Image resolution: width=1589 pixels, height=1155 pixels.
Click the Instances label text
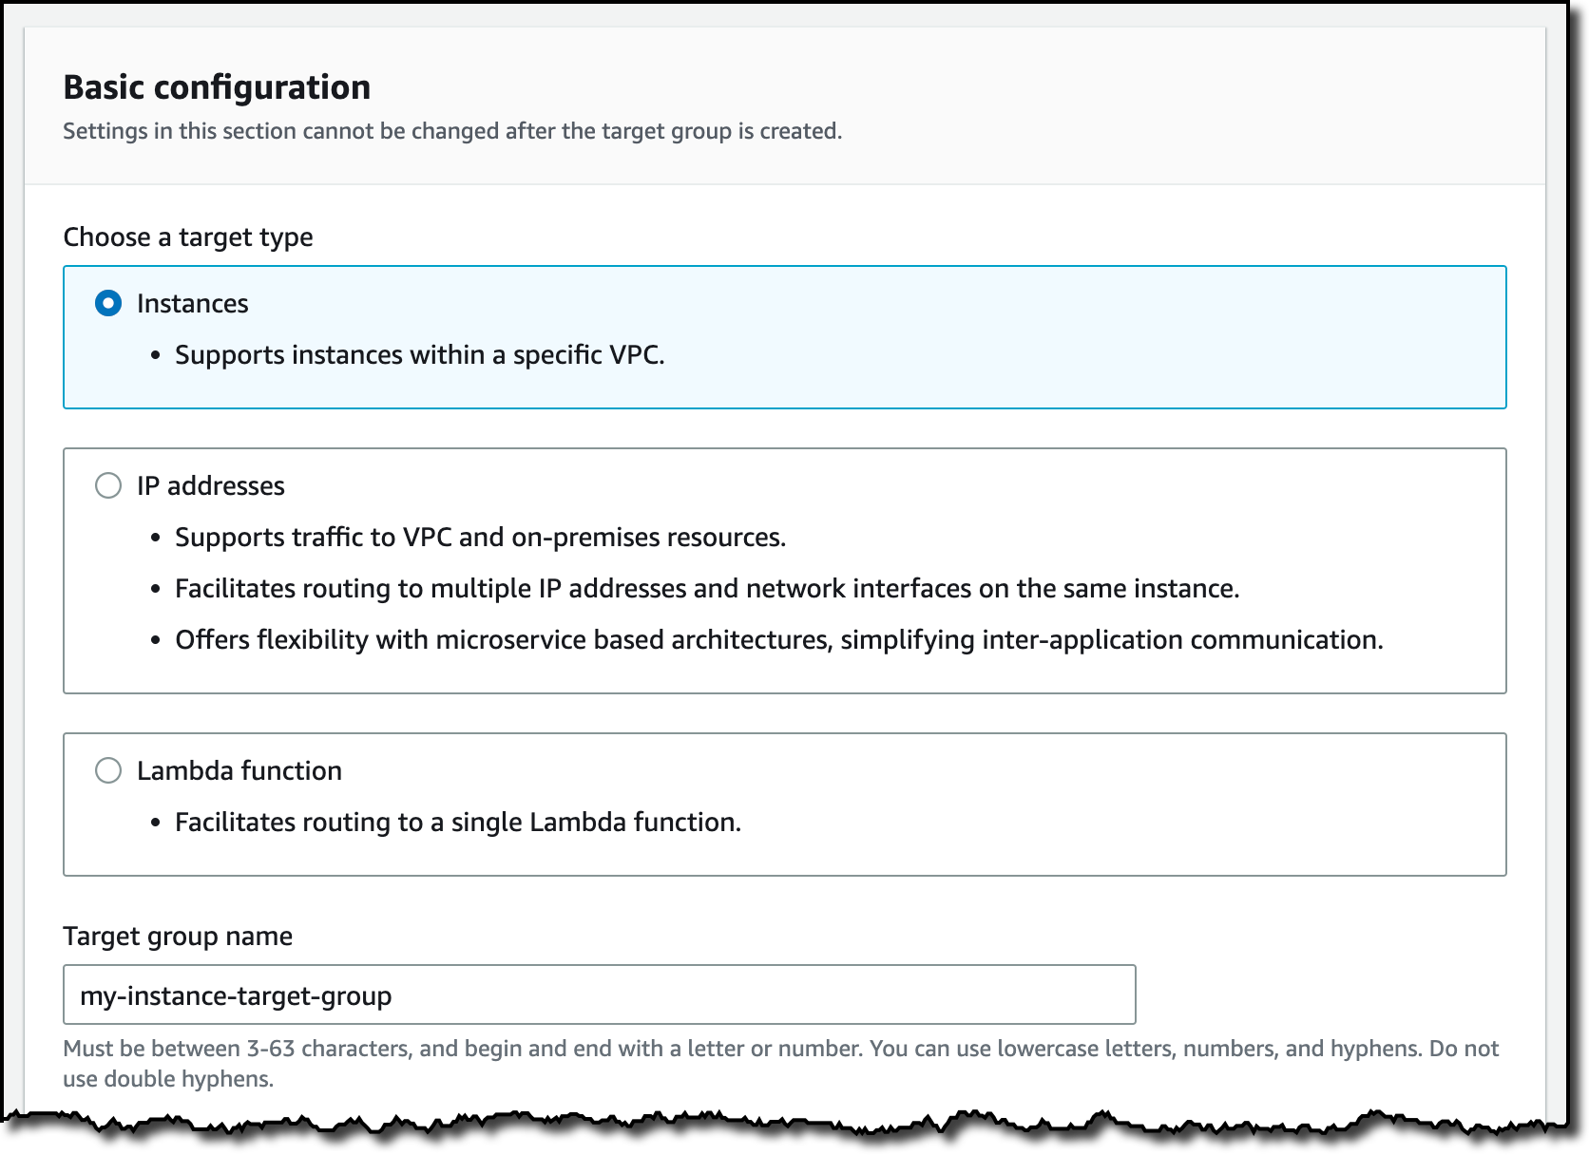coord(193,304)
